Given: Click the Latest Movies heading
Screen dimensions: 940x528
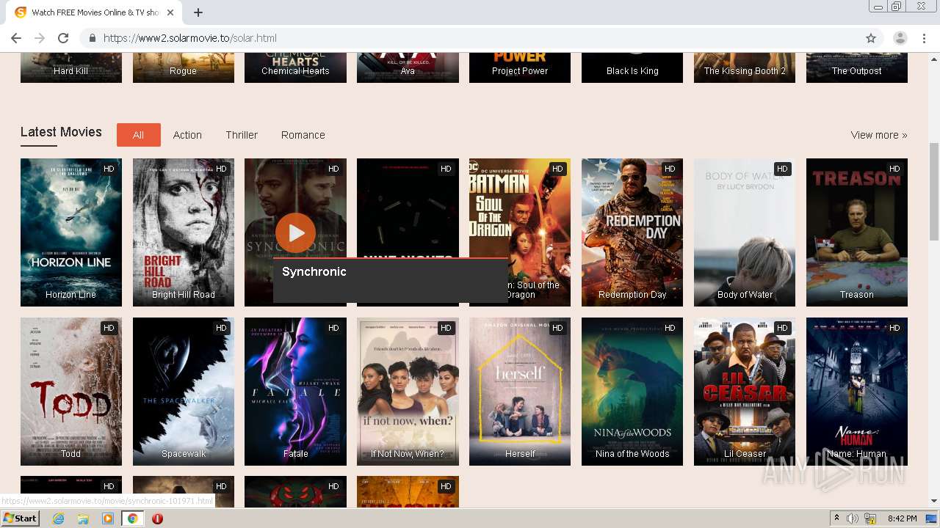Looking at the screenshot, I should pos(61,132).
